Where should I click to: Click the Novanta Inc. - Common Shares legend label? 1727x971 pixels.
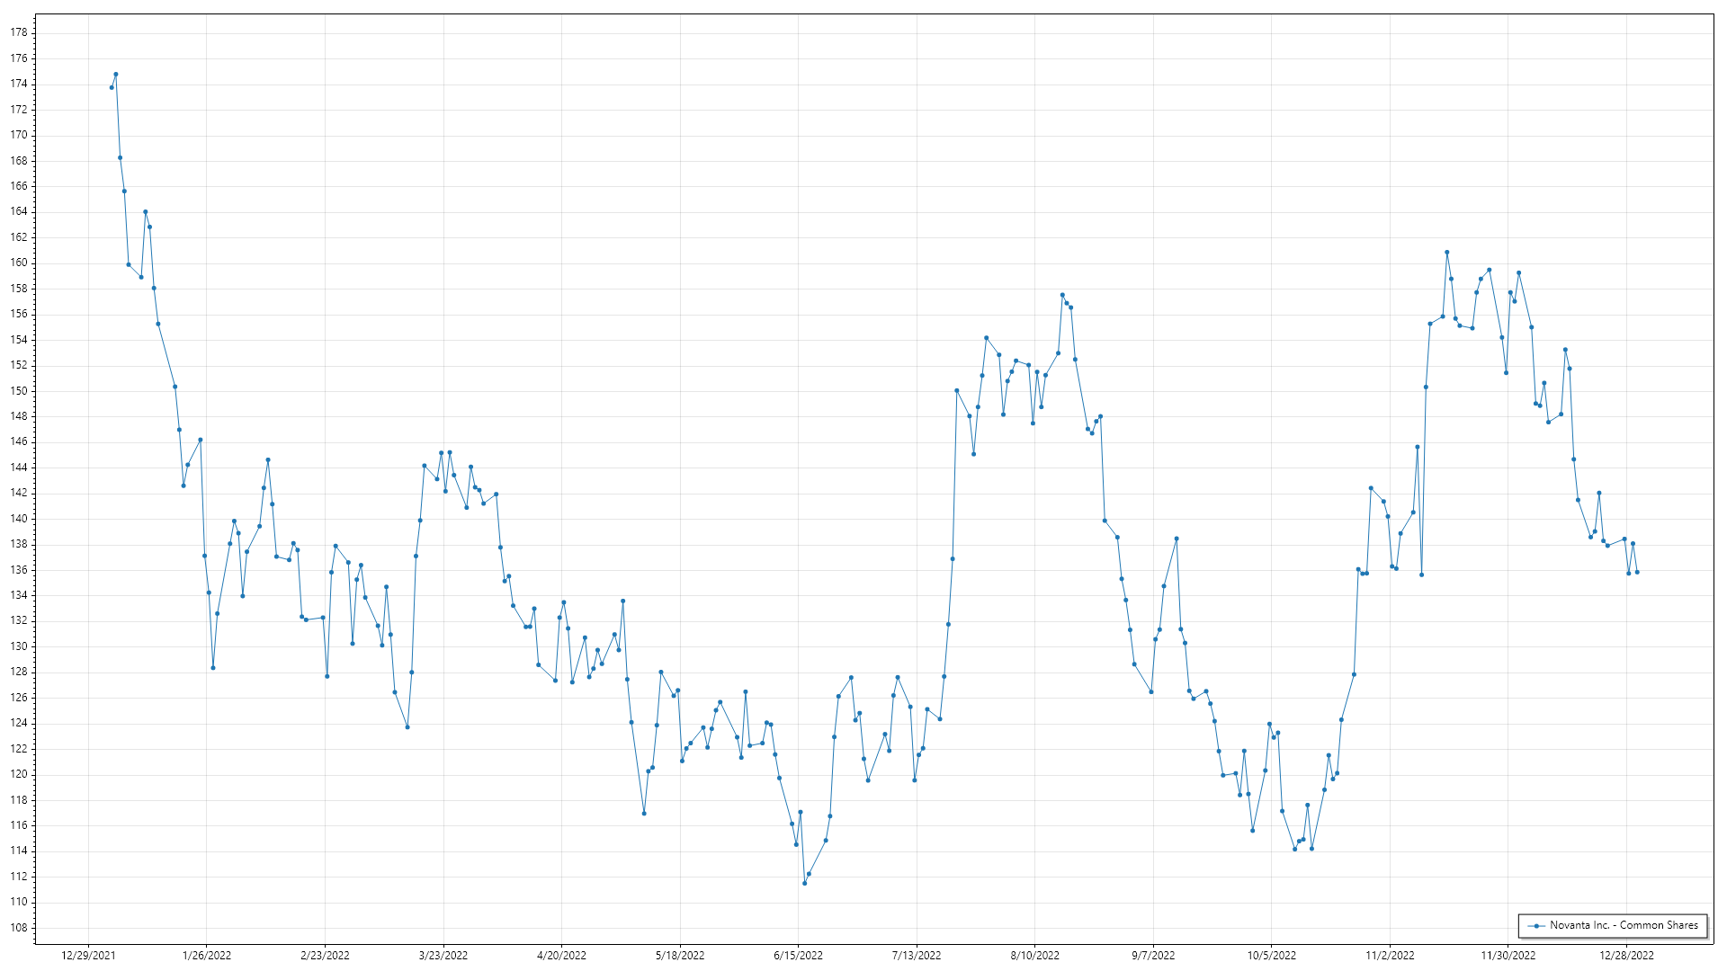(x=1624, y=925)
